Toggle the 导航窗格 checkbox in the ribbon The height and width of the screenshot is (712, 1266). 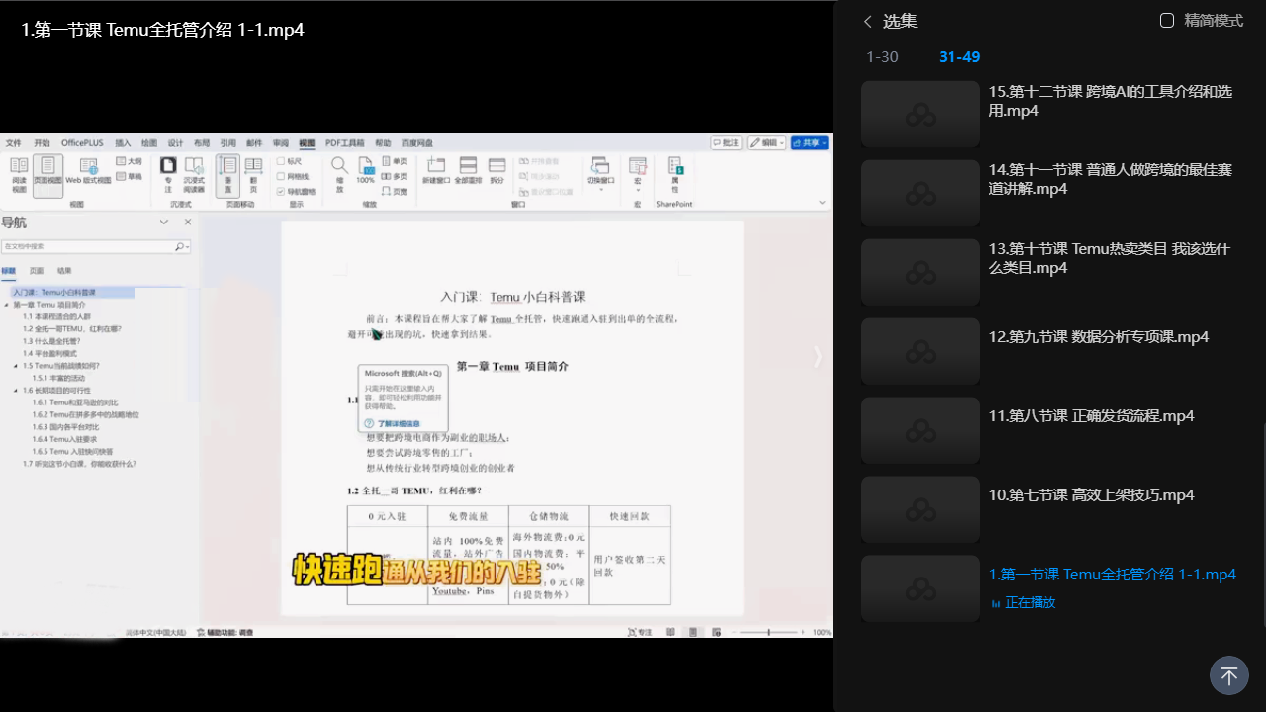coord(281,191)
